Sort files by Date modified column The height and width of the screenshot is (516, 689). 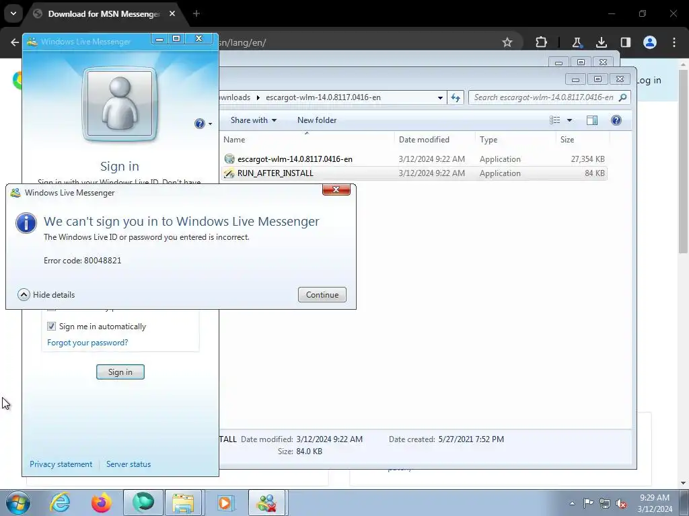424,140
